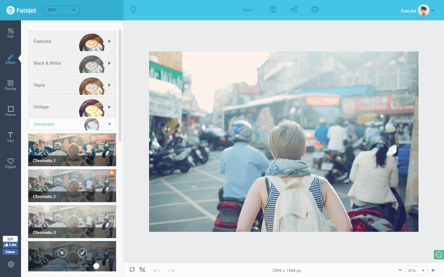The image size is (444, 277).
Task: Open tips via the lightbulb icon
Action: click(133, 10)
